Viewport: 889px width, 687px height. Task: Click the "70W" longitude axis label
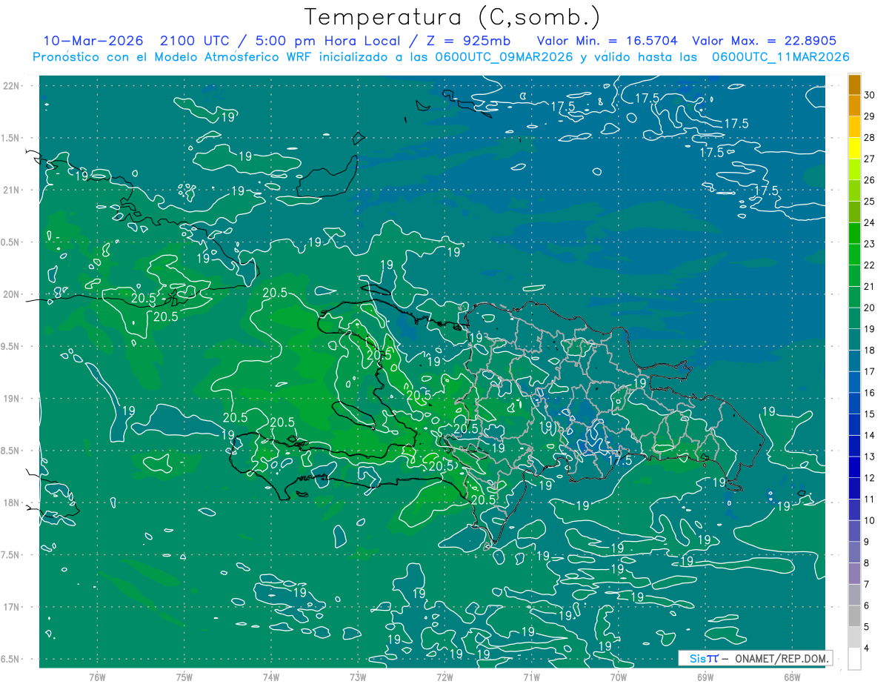(619, 677)
